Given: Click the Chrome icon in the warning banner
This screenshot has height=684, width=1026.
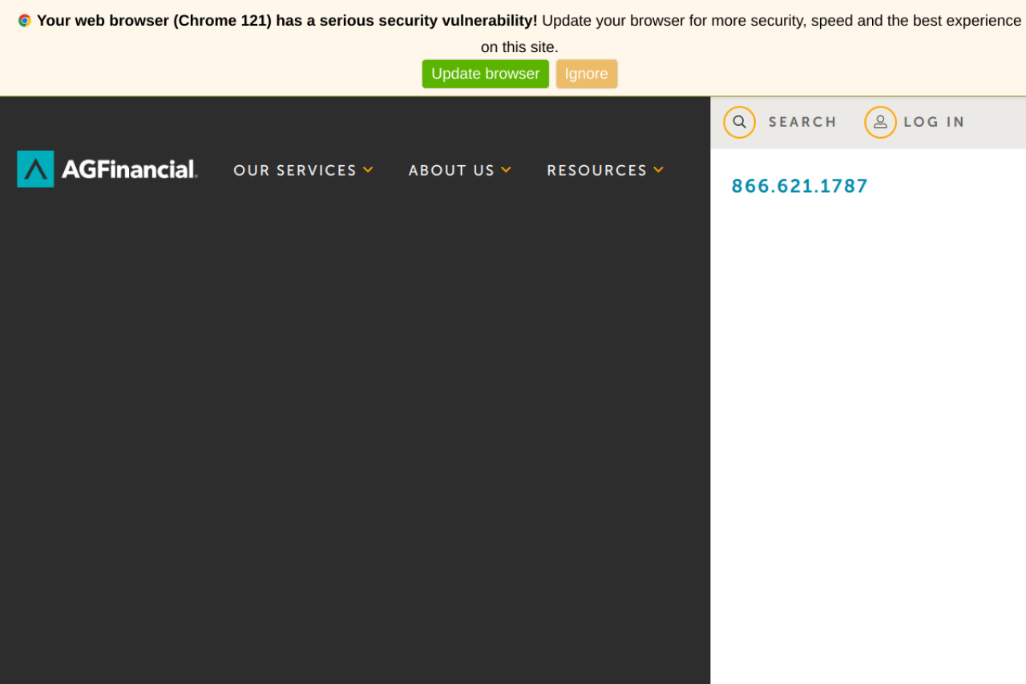Looking at the screenshot, I should pos(25,21).
